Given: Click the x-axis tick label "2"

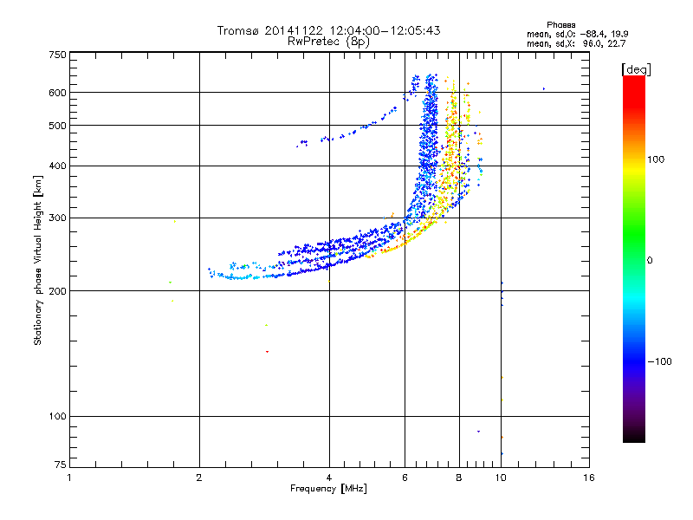Looking at the screenshot, I should point(199,478).
